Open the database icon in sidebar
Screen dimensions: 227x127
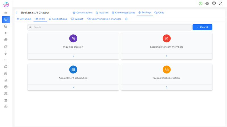(x=6, y=26)
